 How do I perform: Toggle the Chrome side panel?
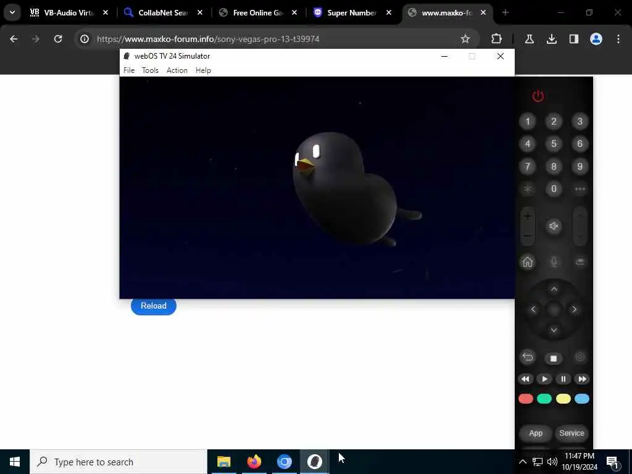coord(574,39)
